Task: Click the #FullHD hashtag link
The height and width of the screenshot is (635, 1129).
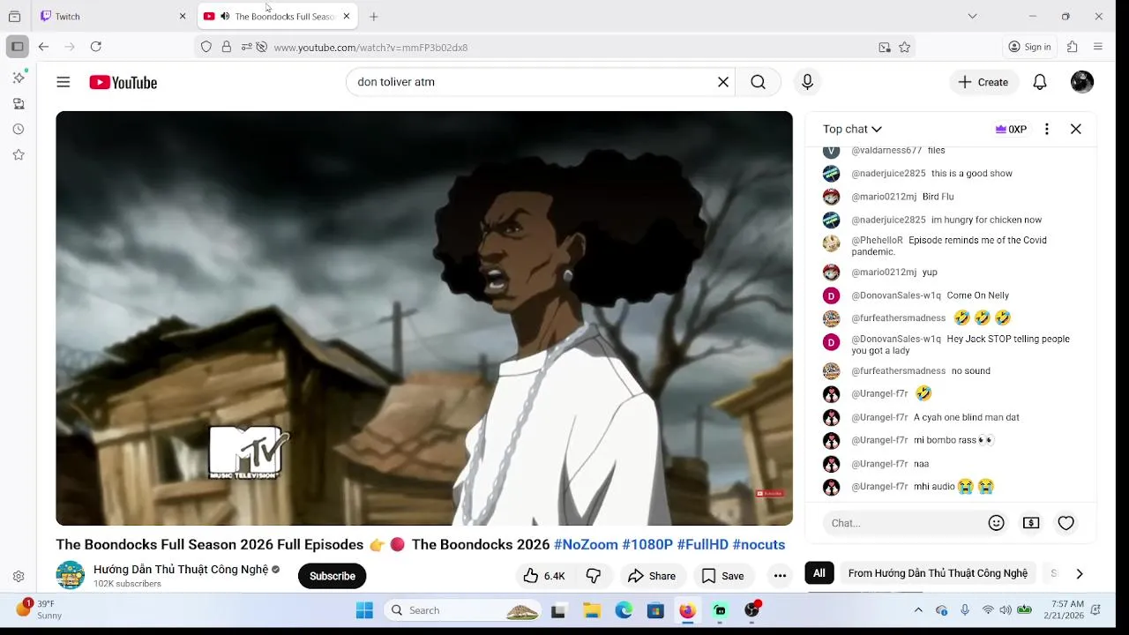Action: click(702, 544)
